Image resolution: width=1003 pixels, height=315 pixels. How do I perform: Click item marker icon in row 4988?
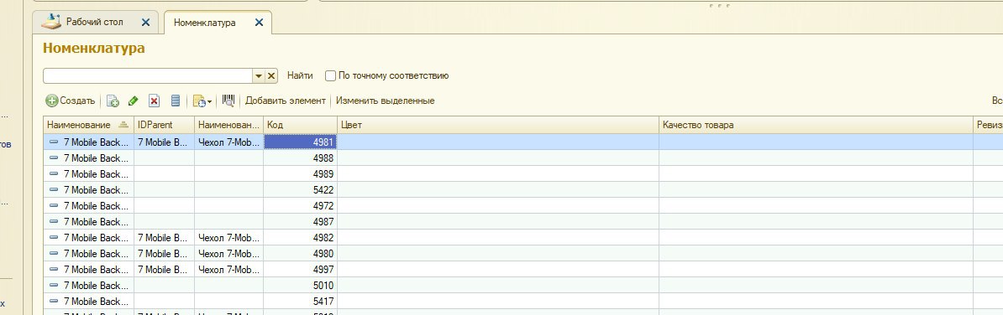pyautogui.click(x=54, y=158)
